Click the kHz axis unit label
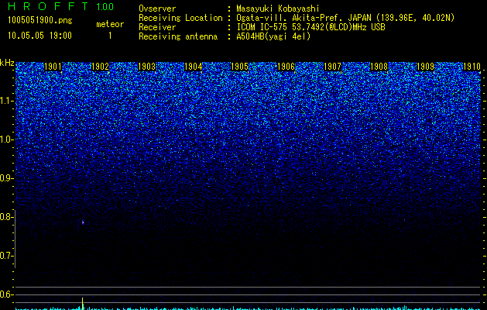This screenshot has width=487, height=310. click(x=7, y=63)
